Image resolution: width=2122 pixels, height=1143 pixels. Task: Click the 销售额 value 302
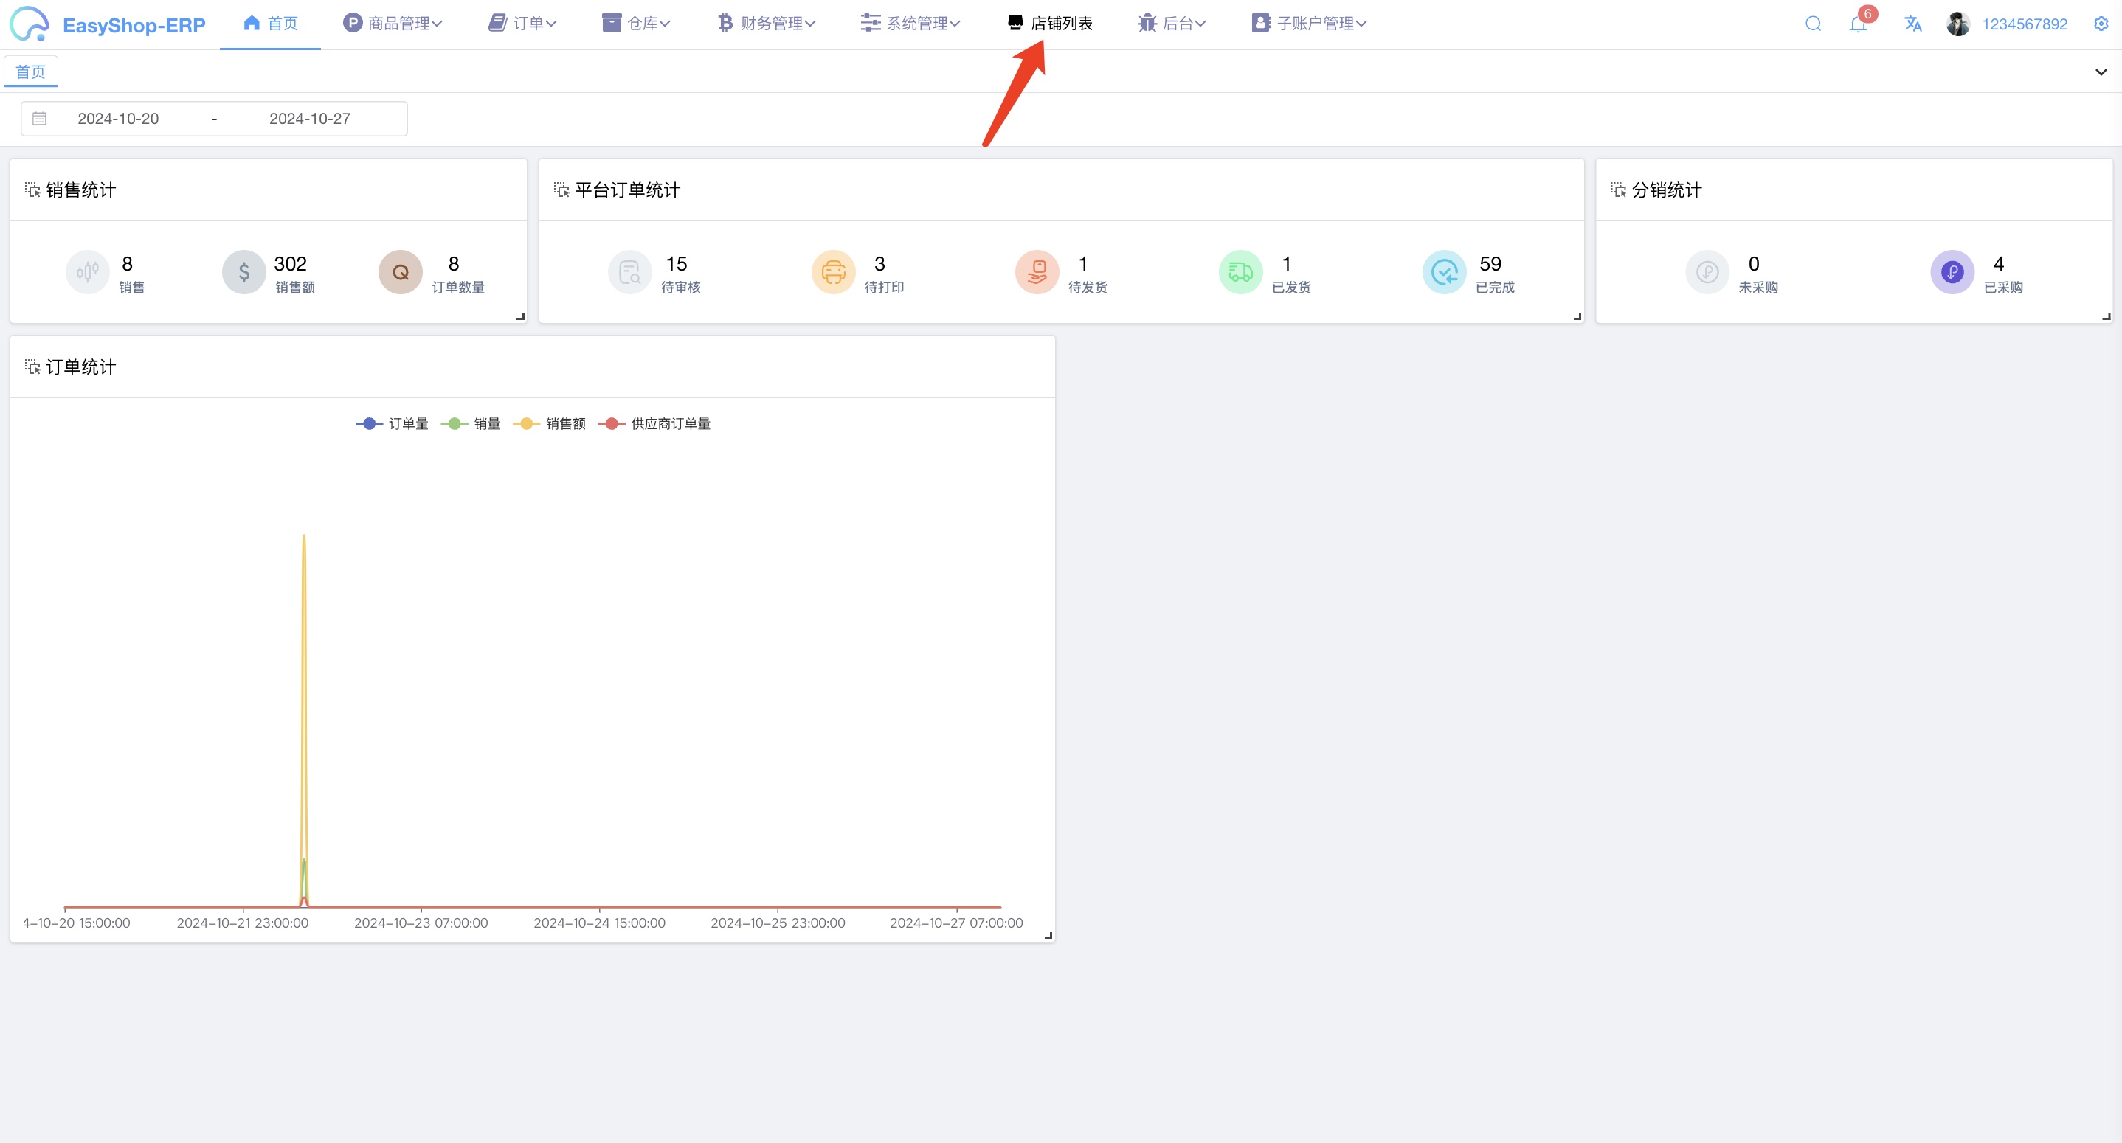(x=290, y=264)
